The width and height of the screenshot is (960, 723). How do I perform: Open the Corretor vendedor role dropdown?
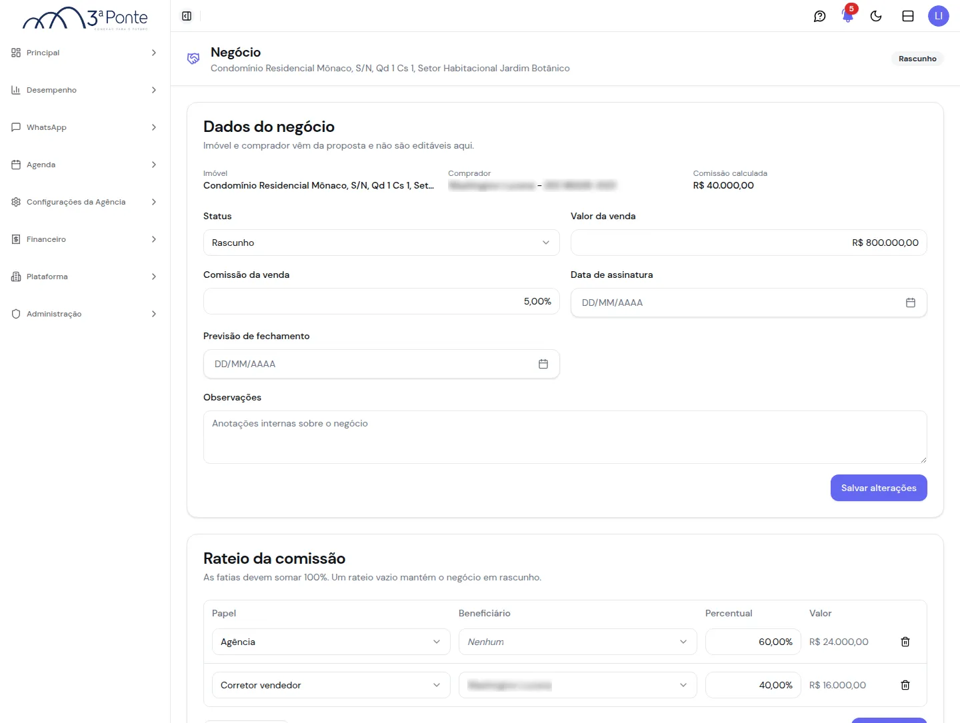pos(331,685)
